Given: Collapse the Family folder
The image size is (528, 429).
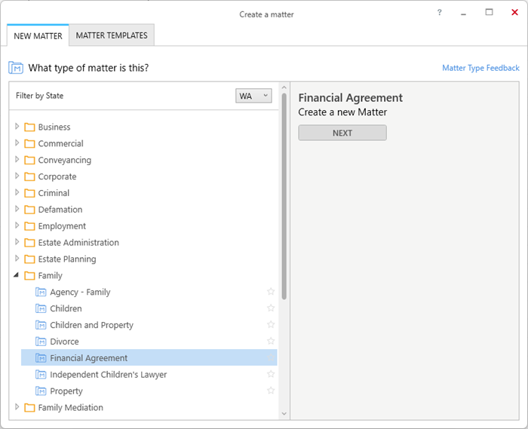Looking at the screenshot, I should click(16, 275).
